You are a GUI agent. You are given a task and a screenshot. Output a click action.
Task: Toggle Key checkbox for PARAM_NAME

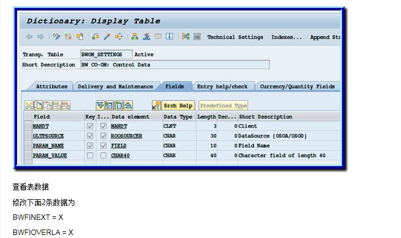point(90,146)
